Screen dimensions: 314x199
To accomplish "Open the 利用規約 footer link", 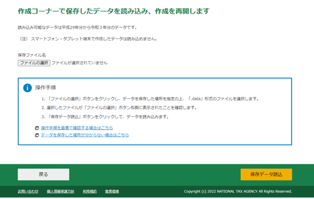I will (x=90, y=191).
